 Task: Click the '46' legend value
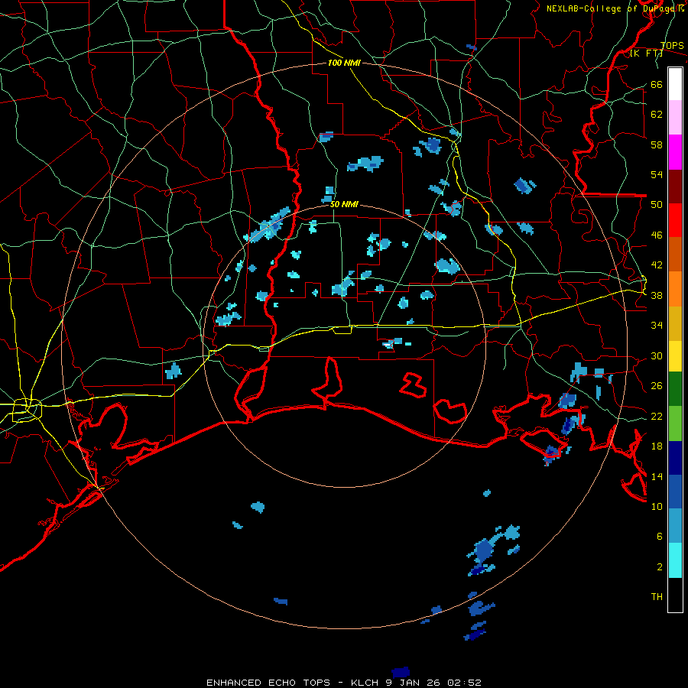click(657, 235)
